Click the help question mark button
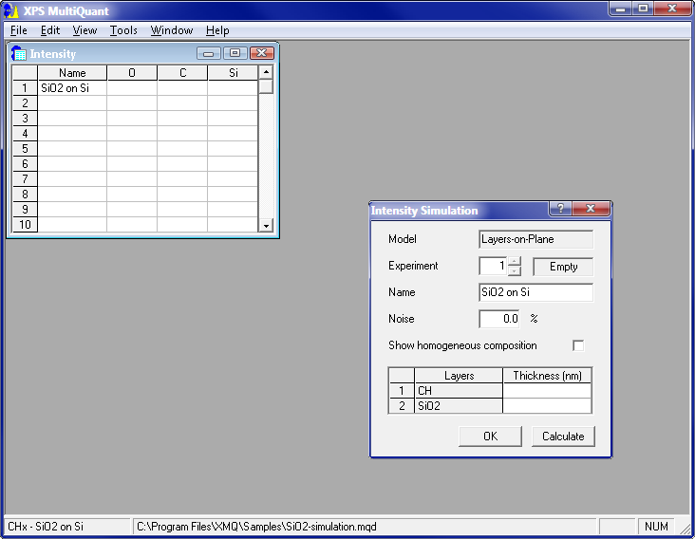The image size is (695, 539). [x=560, y=210]
